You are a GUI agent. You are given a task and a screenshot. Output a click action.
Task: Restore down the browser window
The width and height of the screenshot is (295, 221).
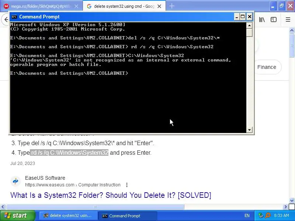pyautogui.click(x=282, y=6)
